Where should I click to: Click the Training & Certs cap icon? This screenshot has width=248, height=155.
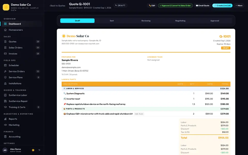(5, 107)
